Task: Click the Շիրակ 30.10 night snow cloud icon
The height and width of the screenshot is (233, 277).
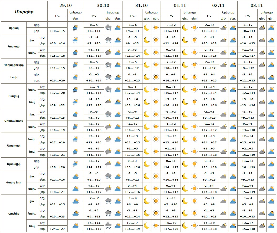Action: tap(108, 28)
